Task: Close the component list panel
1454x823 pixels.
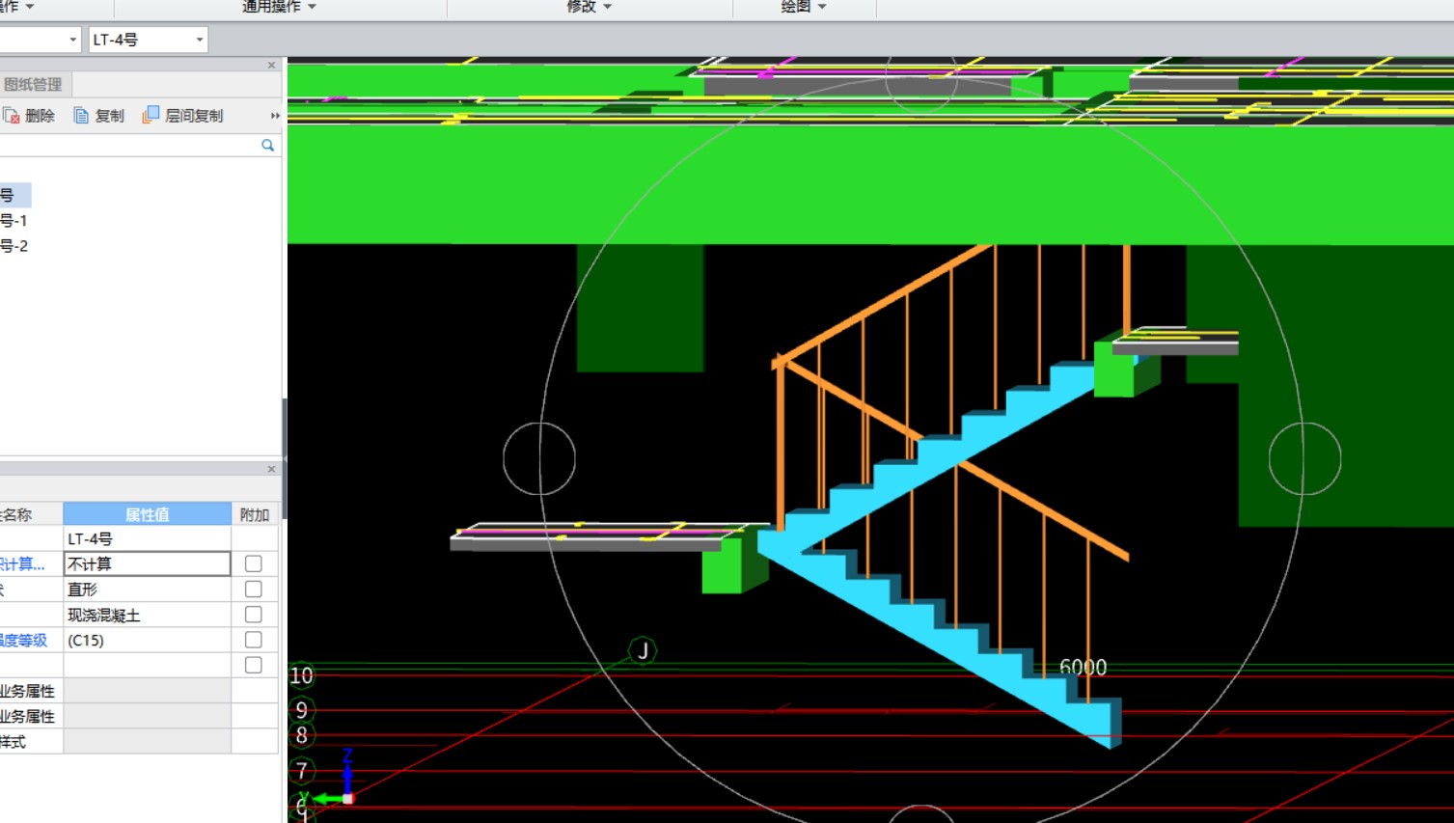Action: click(x=271, y=66)
